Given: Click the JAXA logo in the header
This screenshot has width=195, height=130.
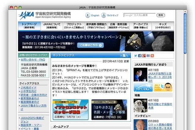Looking at the screenshot, I should point(26,15).
